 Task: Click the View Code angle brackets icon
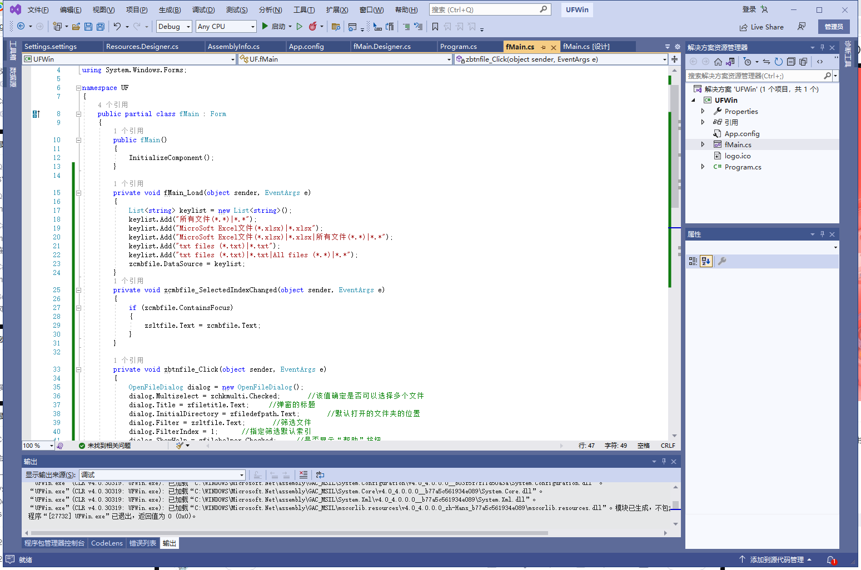(820, 62)
